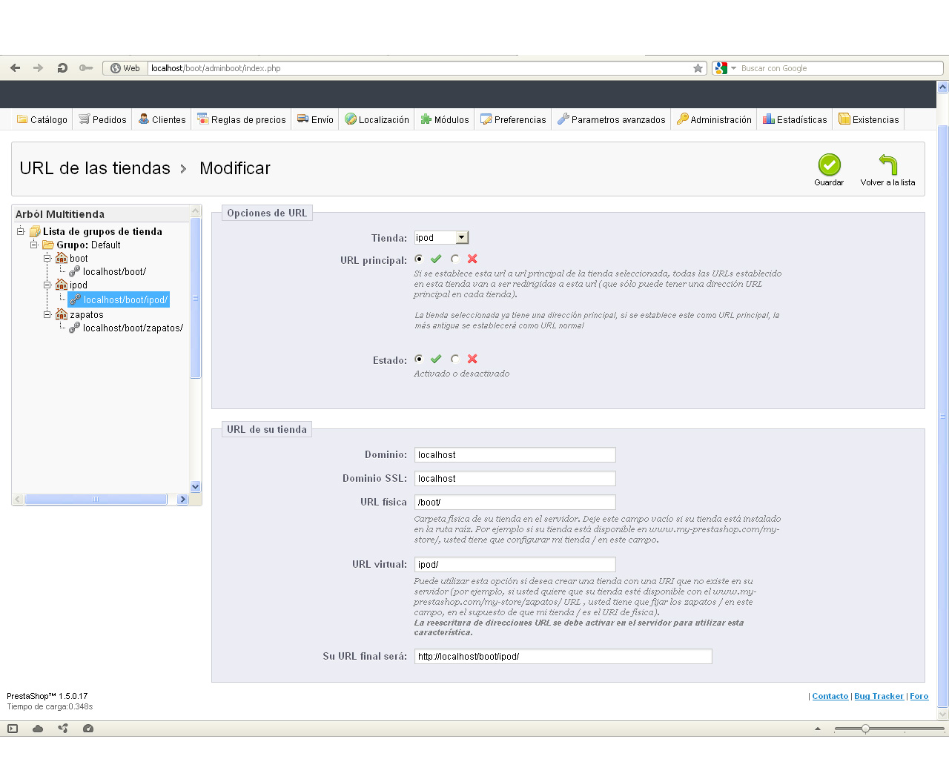Collapse the zapatos shop tree node

point(47,314)
